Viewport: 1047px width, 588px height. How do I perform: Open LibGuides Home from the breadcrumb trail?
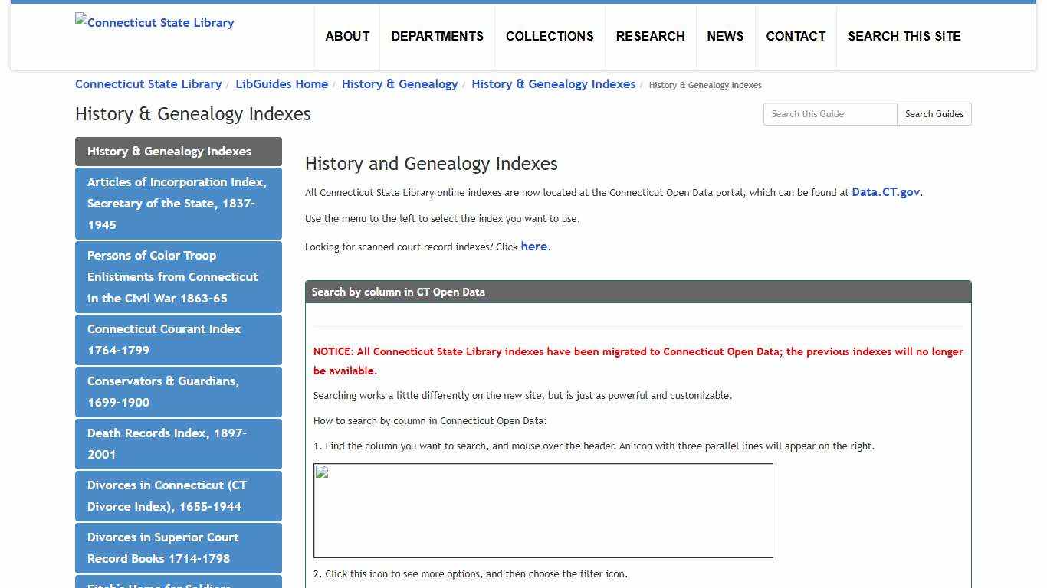281,84
